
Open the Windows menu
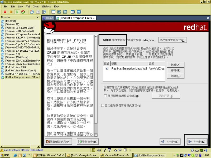(x=46, y=7)
